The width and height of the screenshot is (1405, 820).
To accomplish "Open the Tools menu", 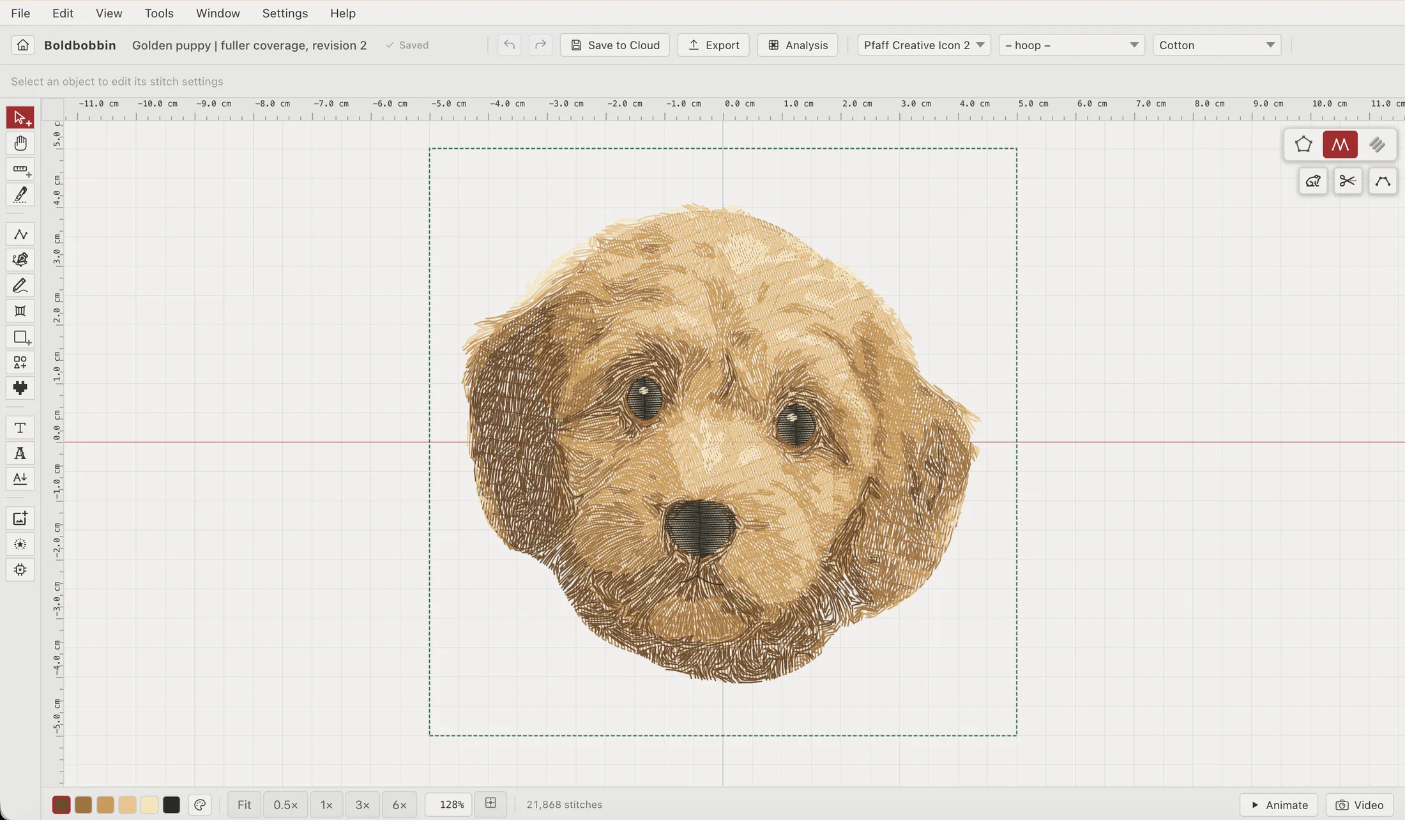I will click(x=159, y=13).
